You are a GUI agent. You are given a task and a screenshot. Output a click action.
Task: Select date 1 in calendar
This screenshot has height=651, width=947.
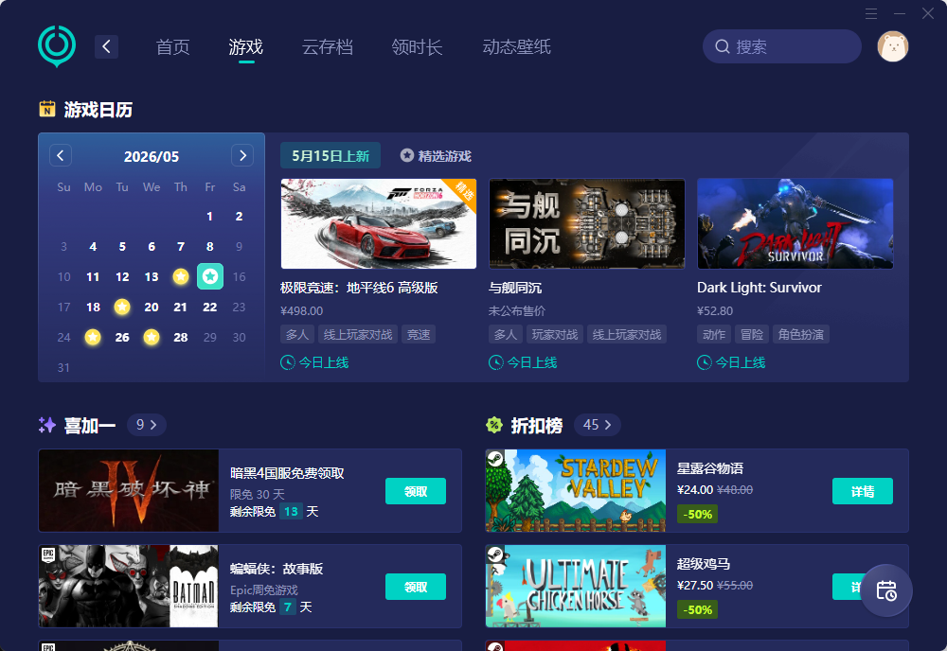[x=210, y=216]
